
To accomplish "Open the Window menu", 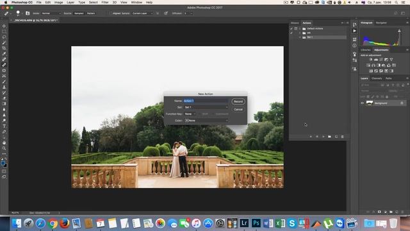I will [x=136, y=3].
